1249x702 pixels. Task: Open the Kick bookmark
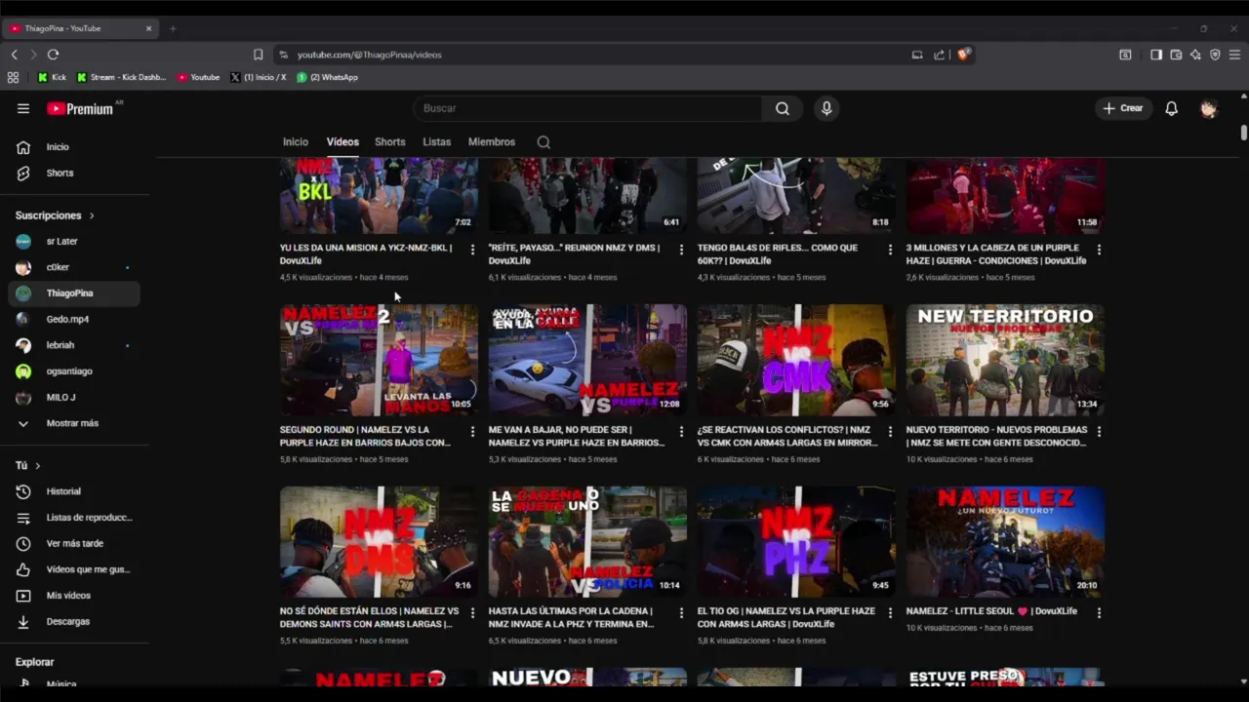[x=52, y=77]
